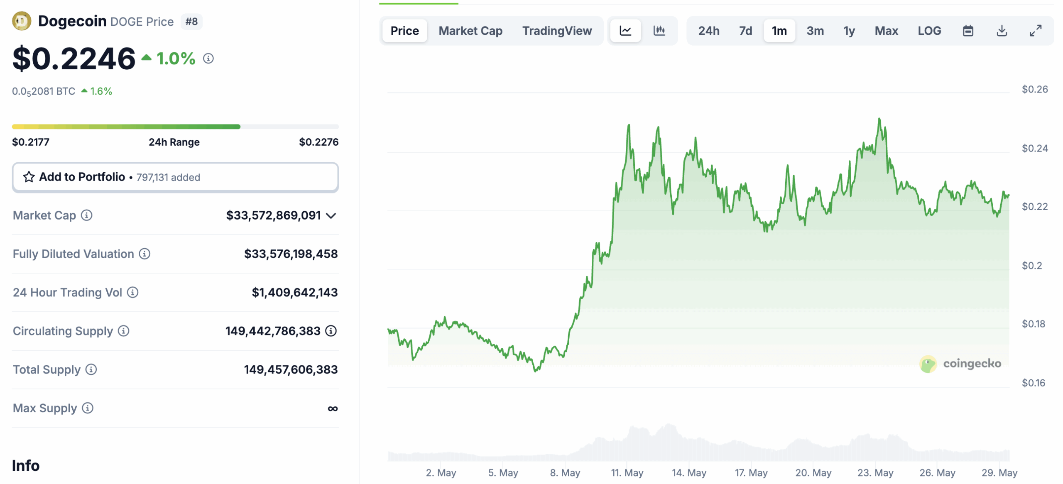Click the Dogecoin logo icon

coord(21,20)
